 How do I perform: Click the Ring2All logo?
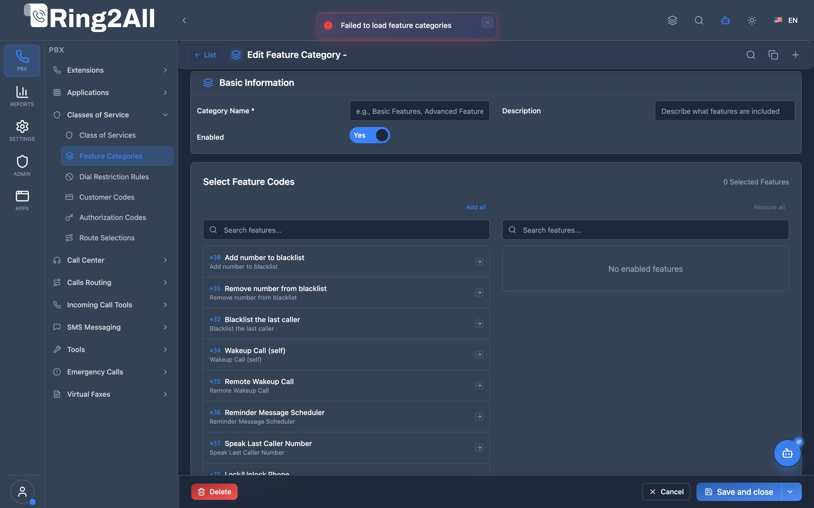coord(90,18)
